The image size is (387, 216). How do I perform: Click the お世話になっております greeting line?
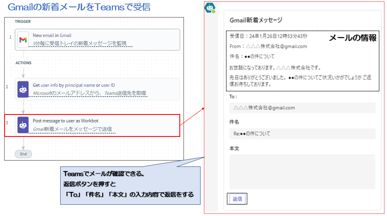tap(275, 67)
